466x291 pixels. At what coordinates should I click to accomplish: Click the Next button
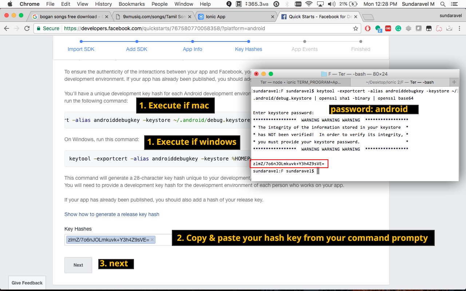pos(78,265)
